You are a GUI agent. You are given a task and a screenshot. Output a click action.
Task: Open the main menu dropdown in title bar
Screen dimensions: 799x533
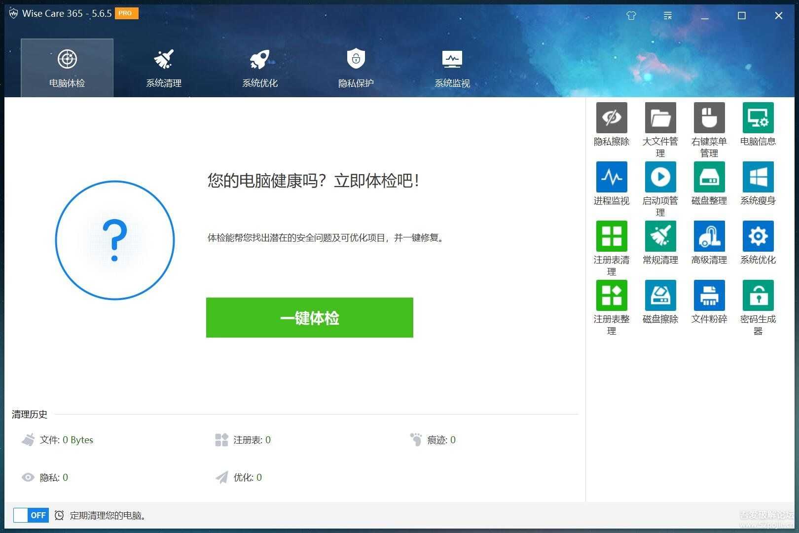[668, 16]
